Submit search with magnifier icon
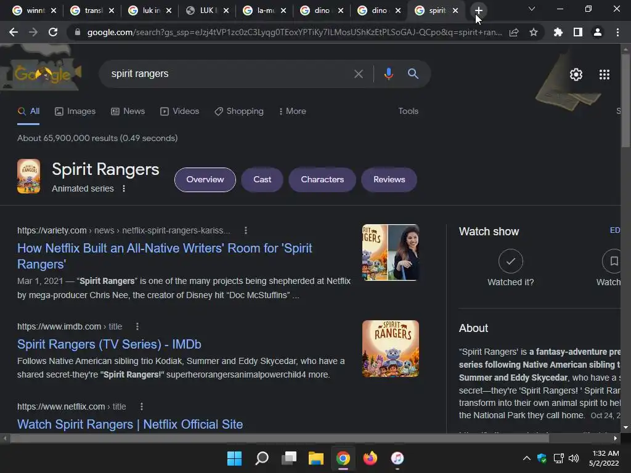This screenshot has width=631, height=473. click(x=413, y=74)
